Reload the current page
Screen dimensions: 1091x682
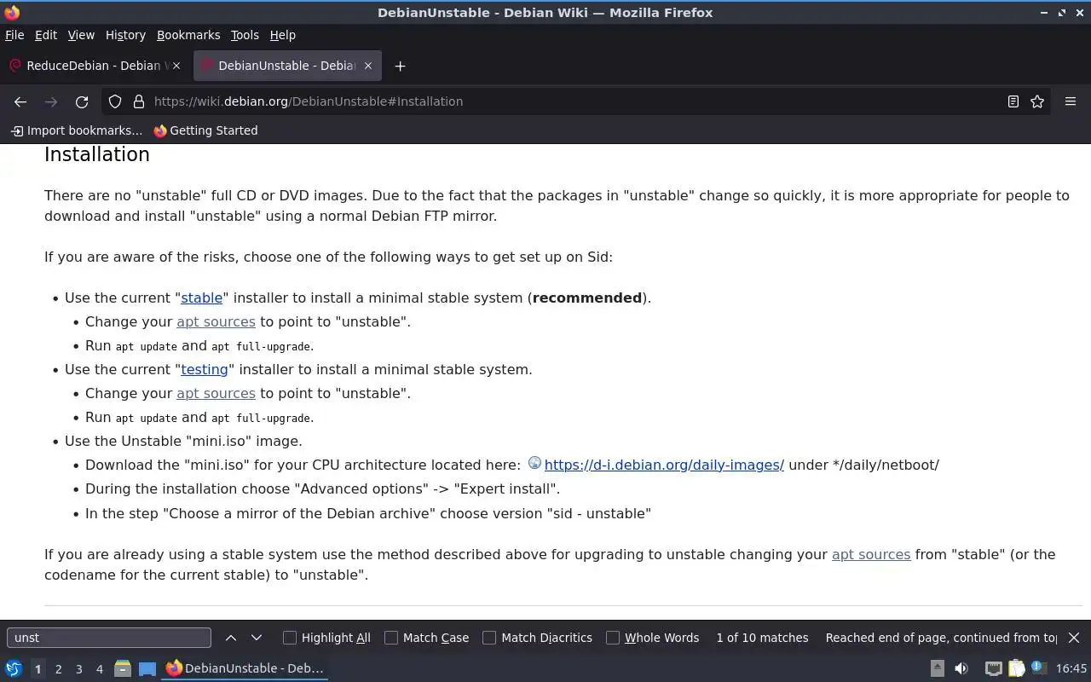click(82, 101)
